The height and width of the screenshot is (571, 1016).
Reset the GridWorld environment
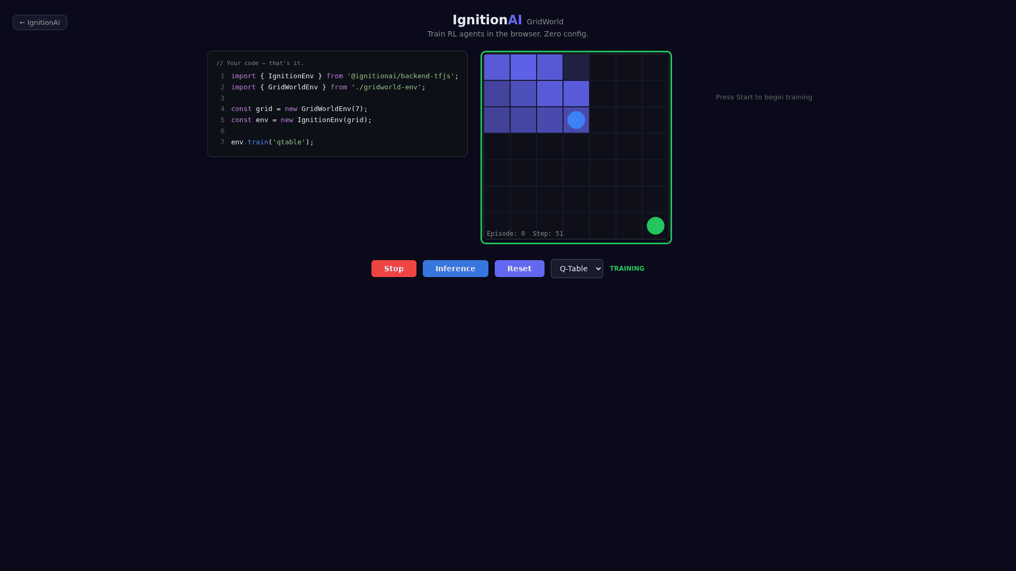[x=519, y=269]
